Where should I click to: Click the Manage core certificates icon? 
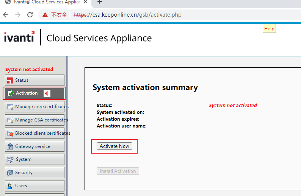(10, 107)
